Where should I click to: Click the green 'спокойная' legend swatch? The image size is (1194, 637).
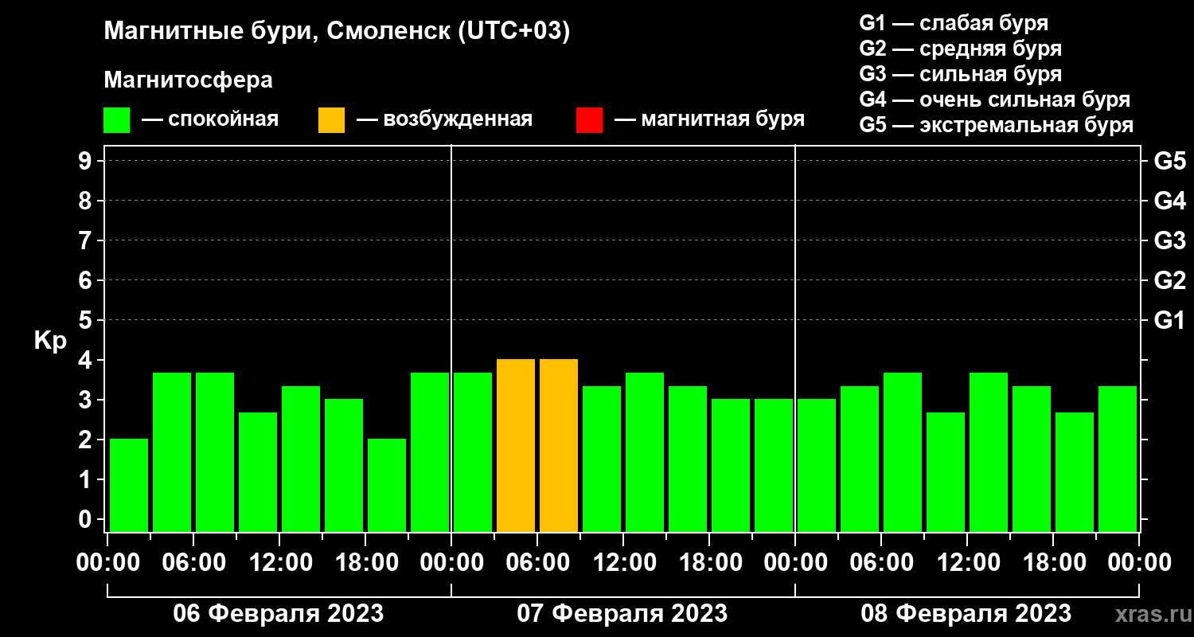click(116, 120)
